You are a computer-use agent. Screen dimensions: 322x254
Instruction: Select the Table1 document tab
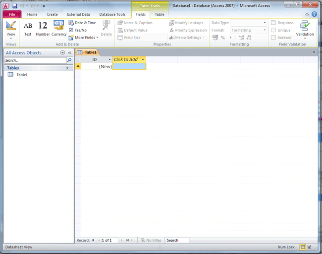87,52
